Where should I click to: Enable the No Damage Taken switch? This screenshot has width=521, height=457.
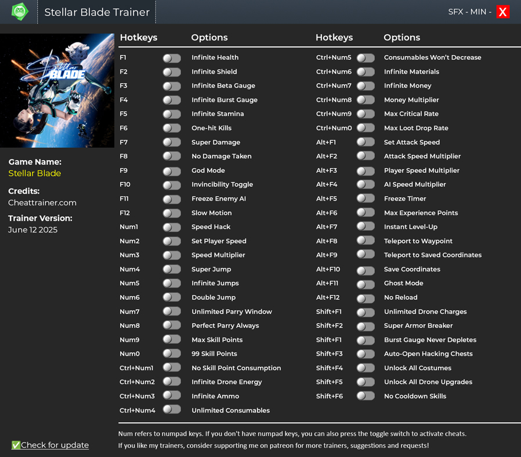pyautogui.click(x=172, y=157)
